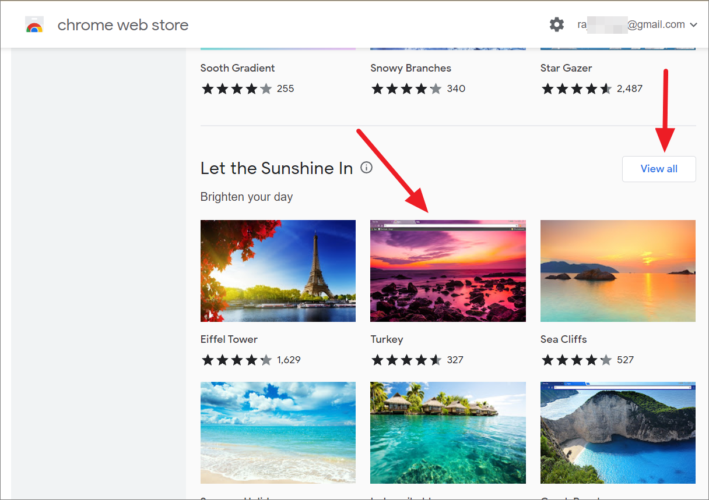Expand the Gmail account dropdown chevron
The image size is (709, 500).
click(693, 24)
